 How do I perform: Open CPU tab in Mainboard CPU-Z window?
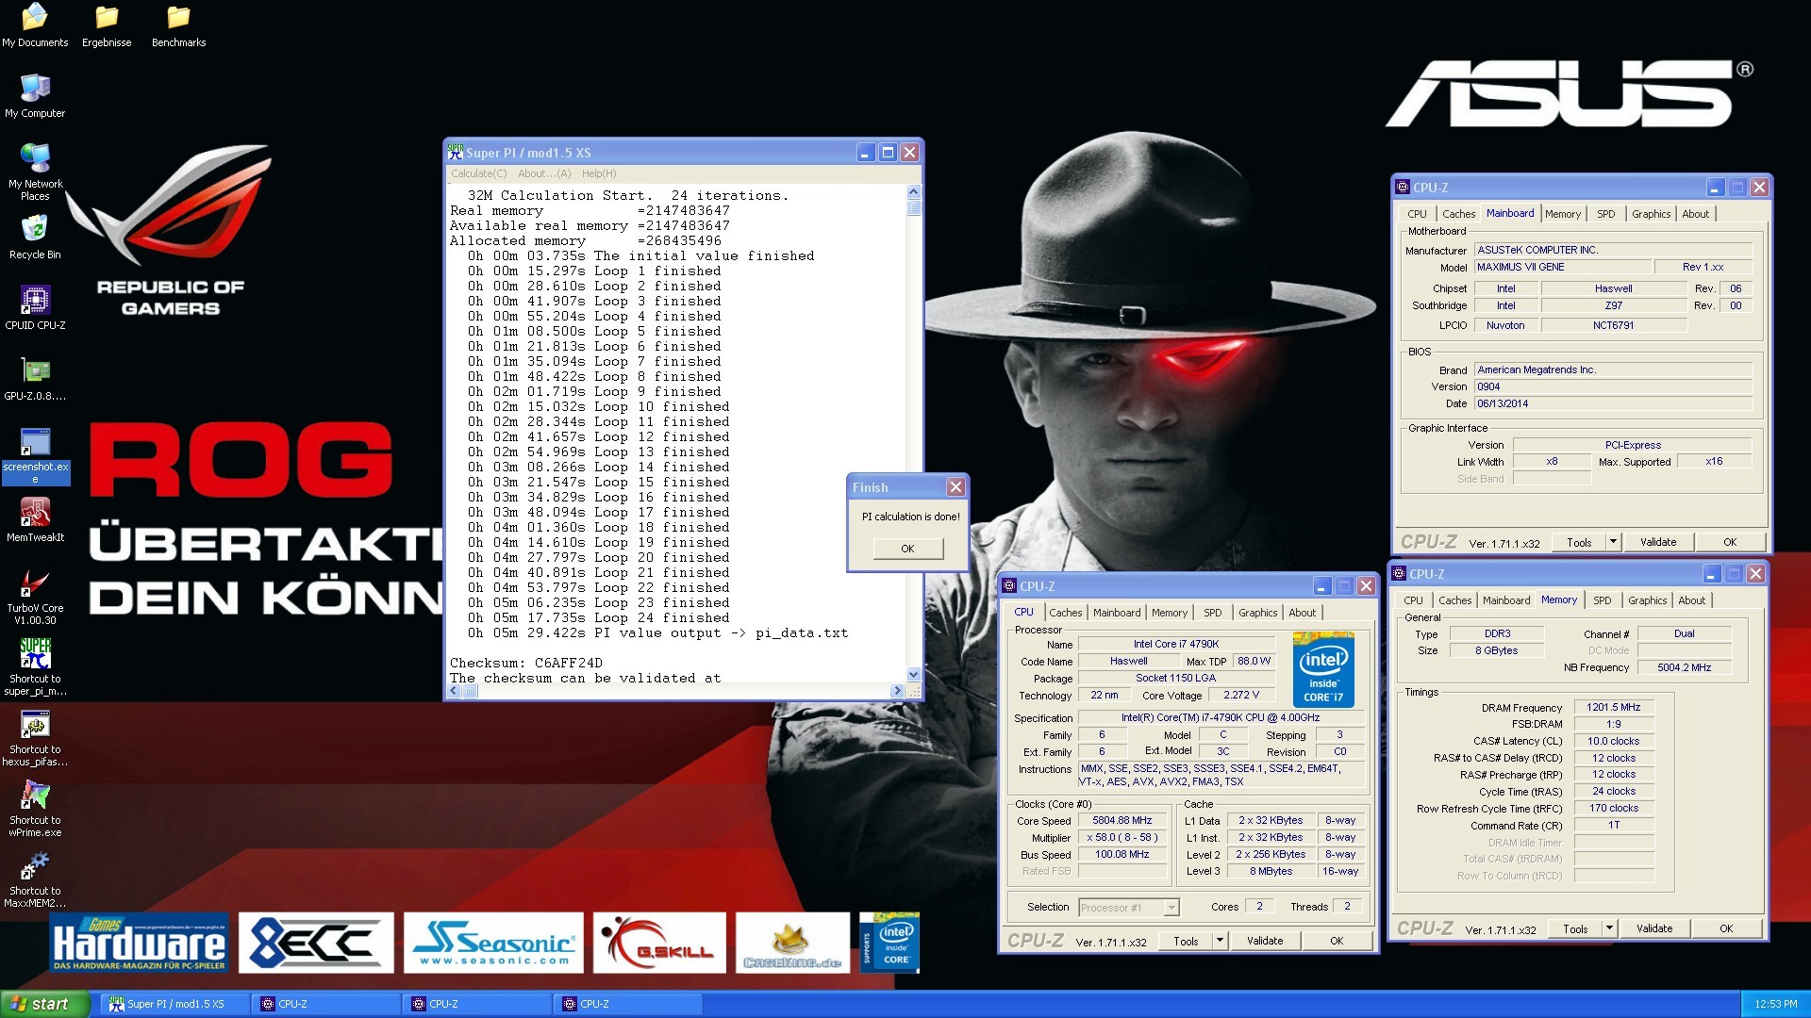[x=1417, y=214]
